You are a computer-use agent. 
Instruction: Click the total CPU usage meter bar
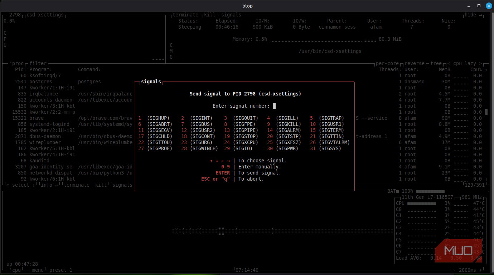tap(422, 203)
